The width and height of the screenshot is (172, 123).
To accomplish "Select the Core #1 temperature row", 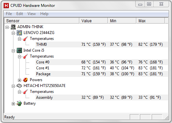I will pyautogui.click(x=102, y=68).
